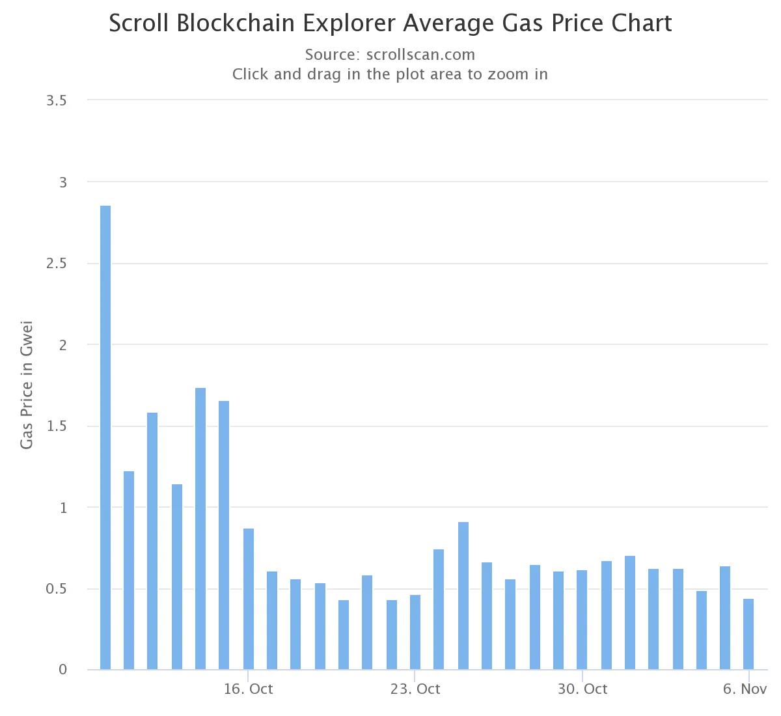This screenshot has width=781, height=716.
Task: Click the bar peaking near 1.73 Gwei
Action: tap(200, 529)
